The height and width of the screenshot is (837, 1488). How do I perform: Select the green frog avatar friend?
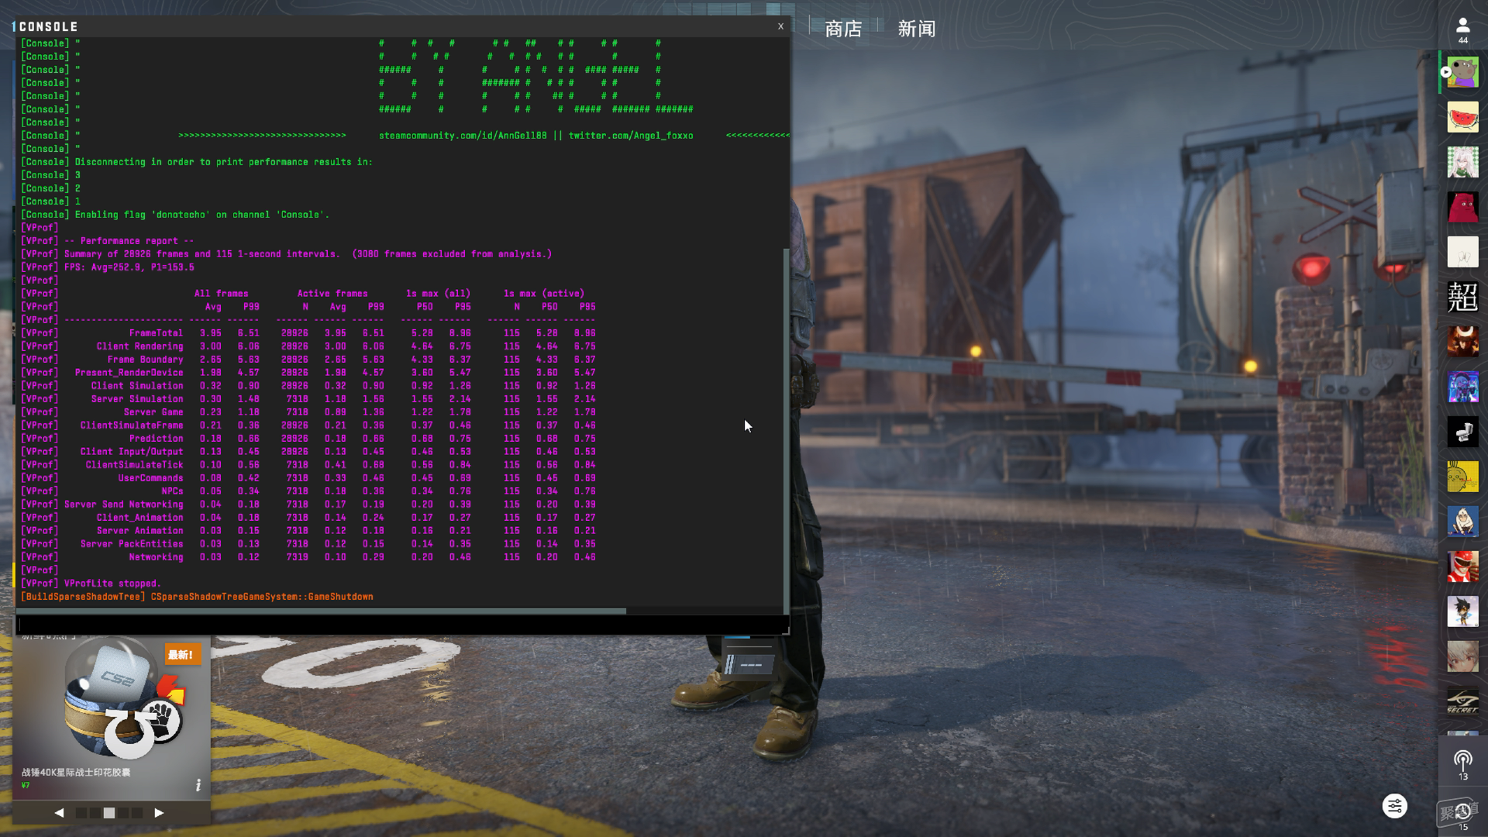tap(1462, 72)
